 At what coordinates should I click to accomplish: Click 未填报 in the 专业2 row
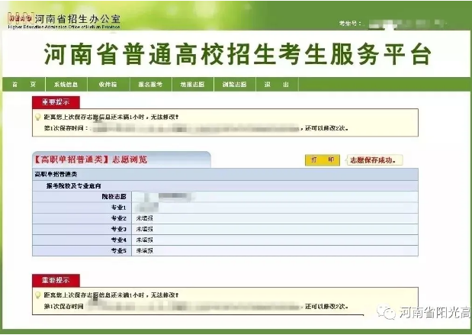(144, 218)
